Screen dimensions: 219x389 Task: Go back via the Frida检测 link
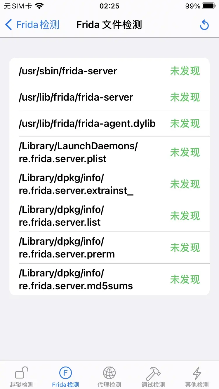(x=38, y=25)
